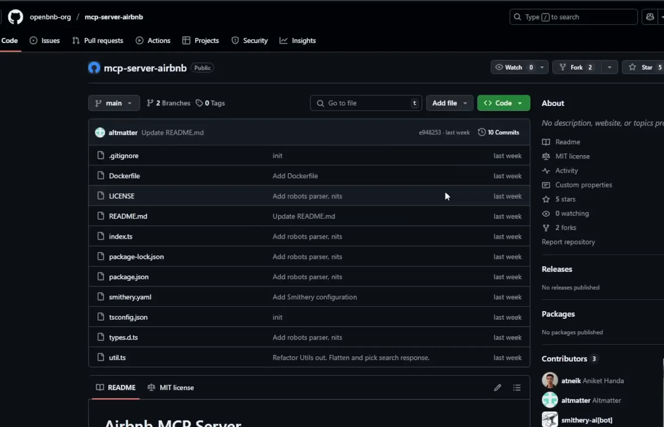Open the Watch notifications dropdown arrow
664x427 pixels.
(x=542, y=67)
